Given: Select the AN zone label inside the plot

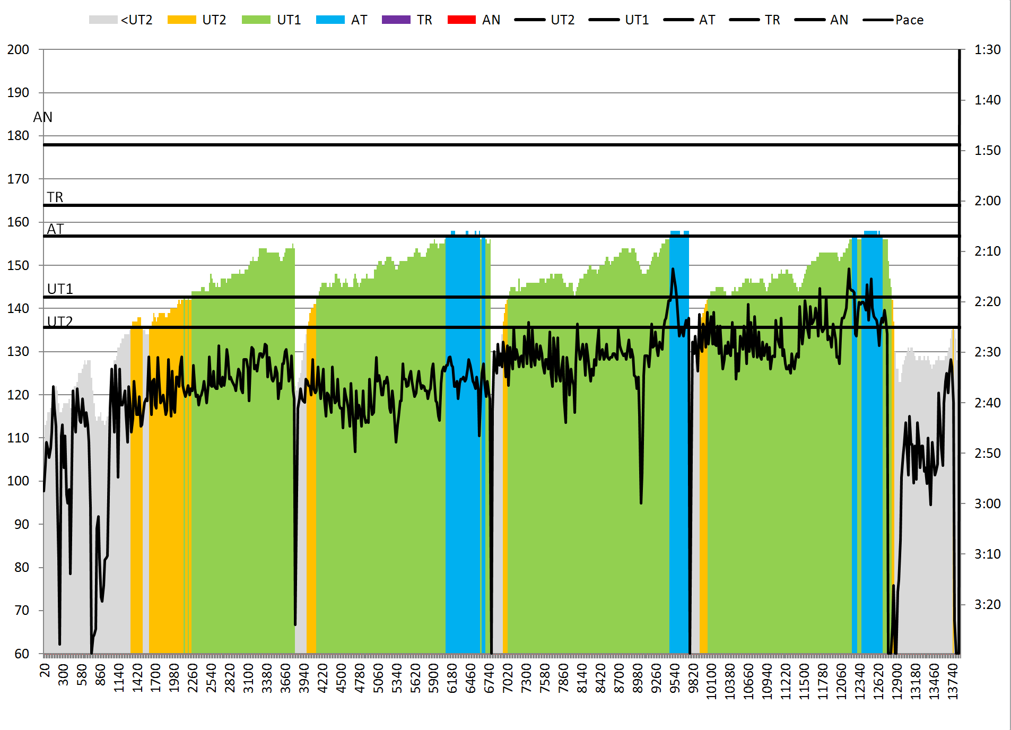Looking at the screenshot, I should pyautogui.click(x=43, y=117).
